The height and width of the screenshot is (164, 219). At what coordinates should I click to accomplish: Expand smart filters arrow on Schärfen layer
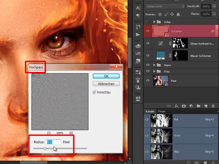click(217, 31)
